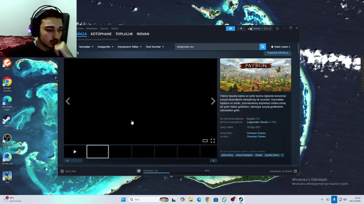The width and height of the screenshot is (364, 204).
Task: Click the plus button to add tags
Action: click(x=282, y=155)
